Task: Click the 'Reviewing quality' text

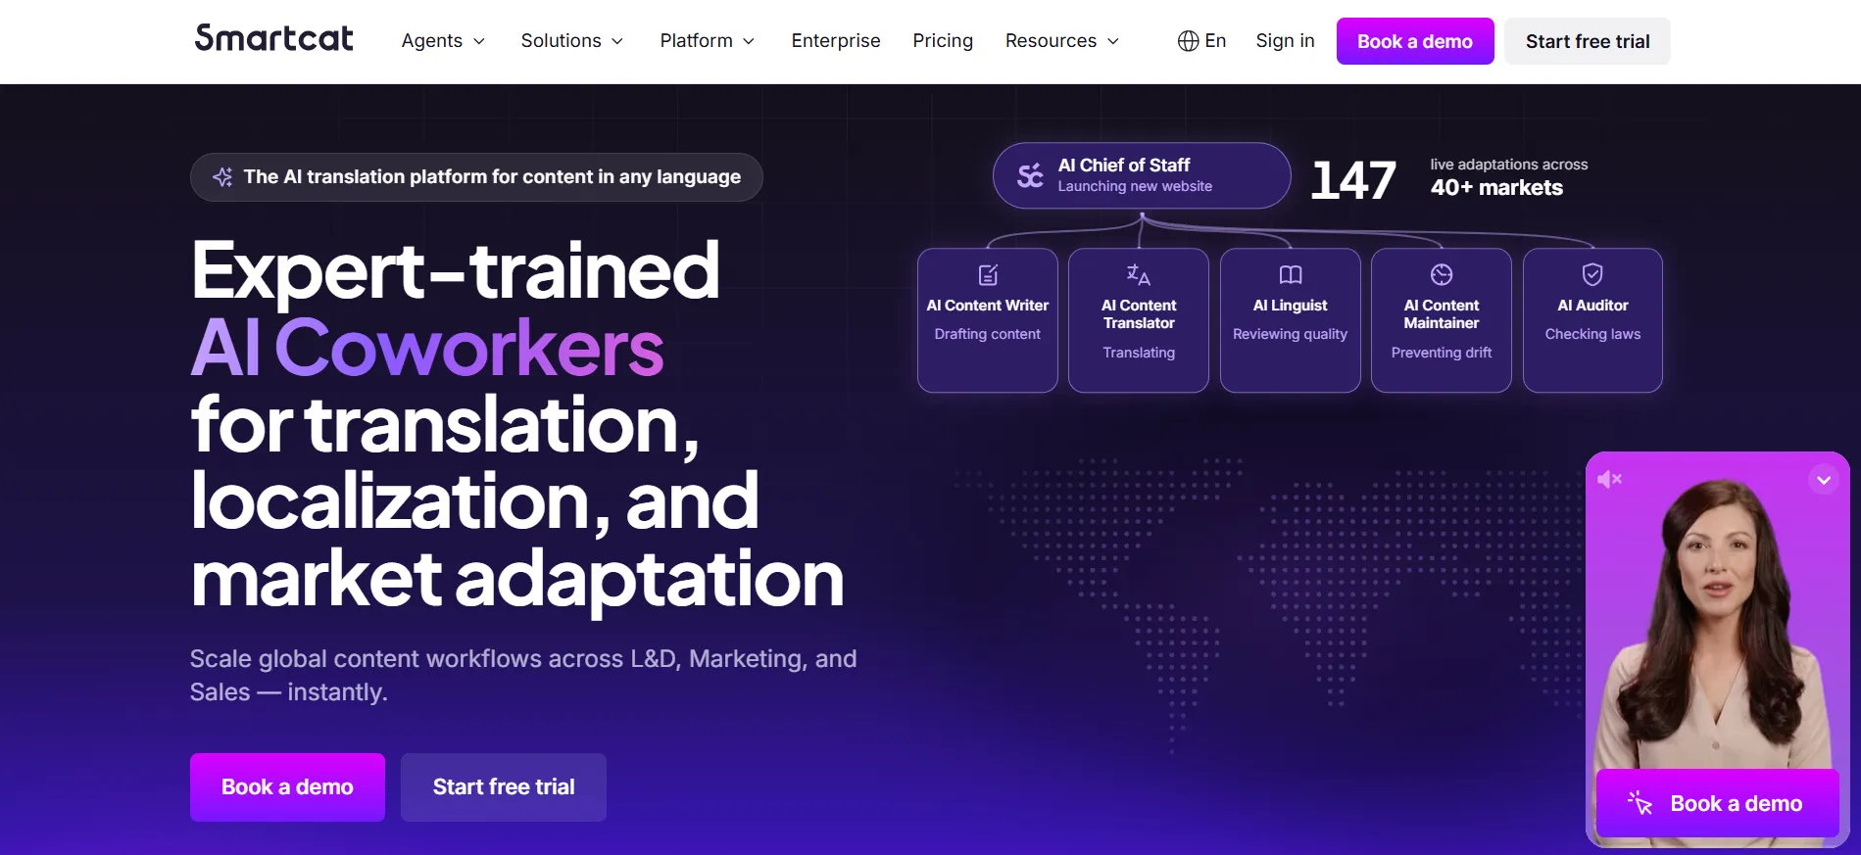Action: click(x=1291, y=334)
